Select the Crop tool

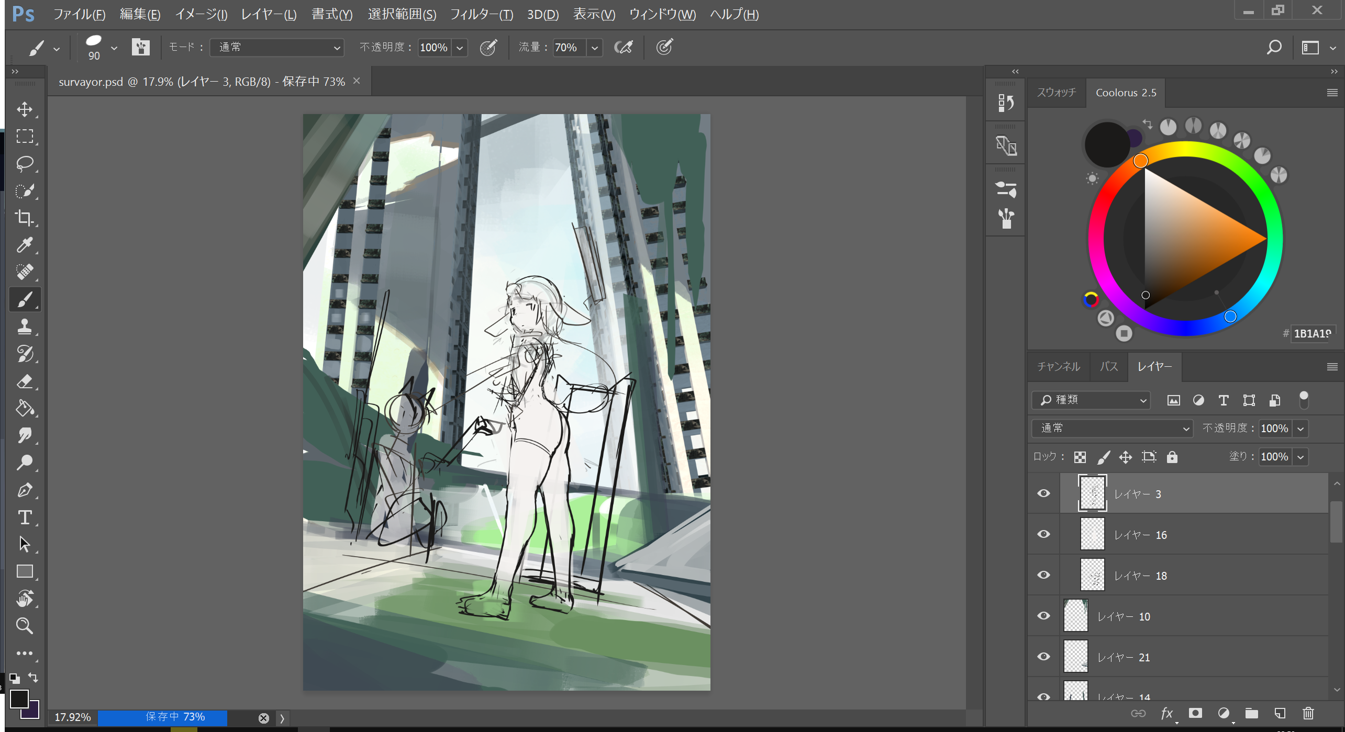[25, 218]
